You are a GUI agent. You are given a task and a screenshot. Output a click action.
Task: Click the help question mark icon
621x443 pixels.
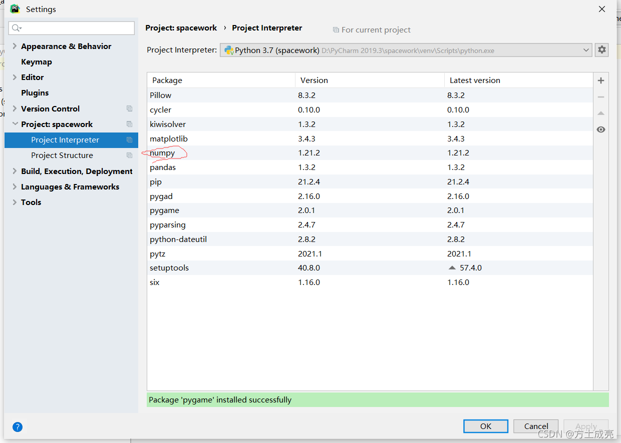tap(18, 426)
